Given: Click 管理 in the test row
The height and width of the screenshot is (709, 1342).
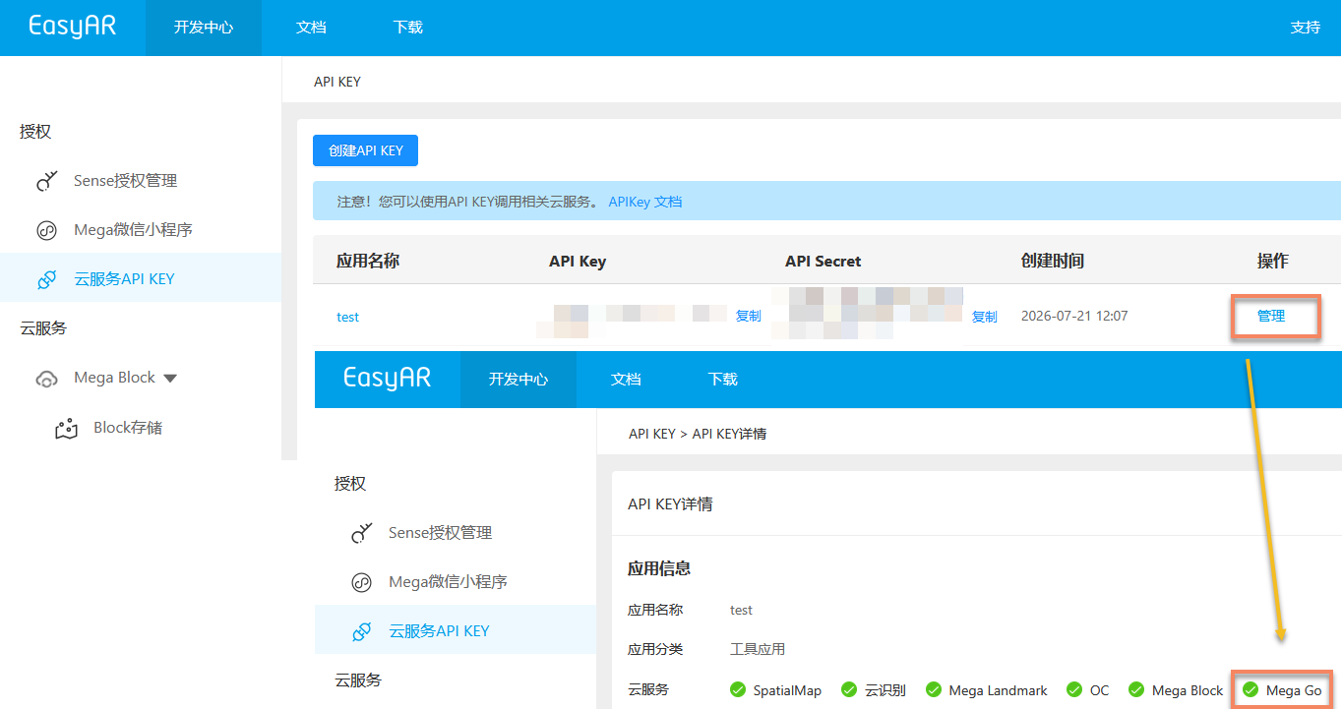Looking at the screenshot, I should coord(1271,316).
